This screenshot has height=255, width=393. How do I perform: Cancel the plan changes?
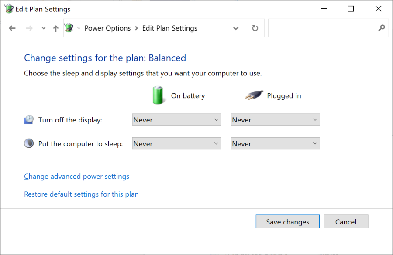[346, 221]
